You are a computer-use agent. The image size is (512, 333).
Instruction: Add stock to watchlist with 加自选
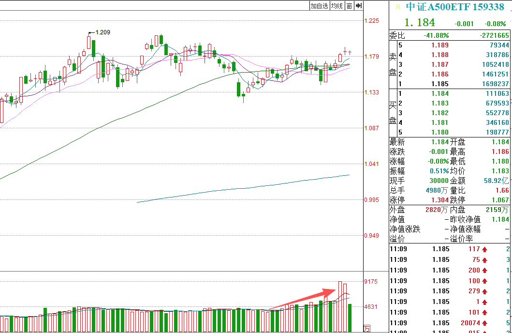click(319, 6)
